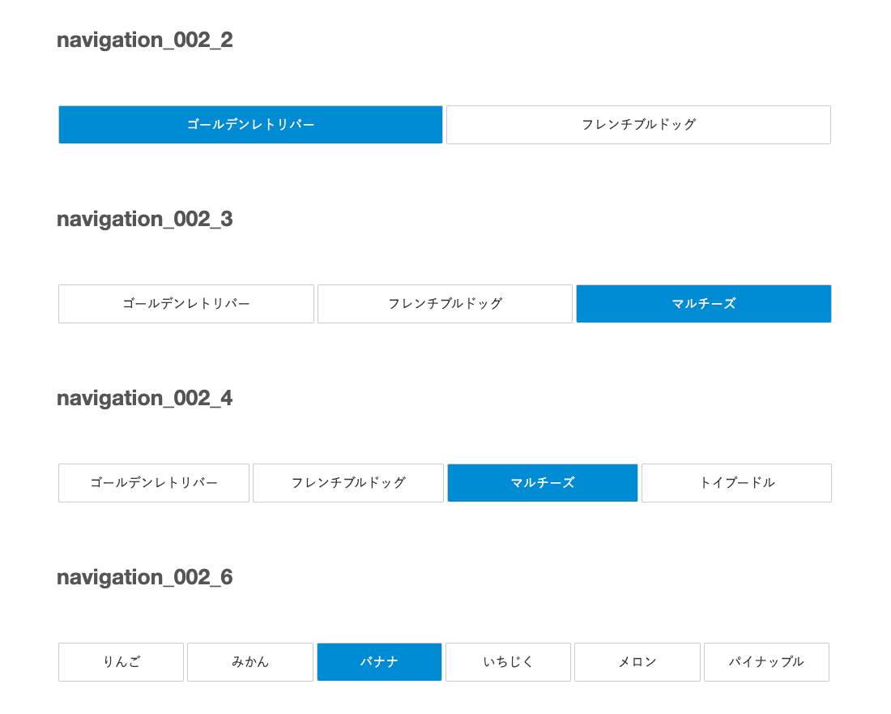
Task: Open the いちじく tab
Action: (x=508, y=661)
